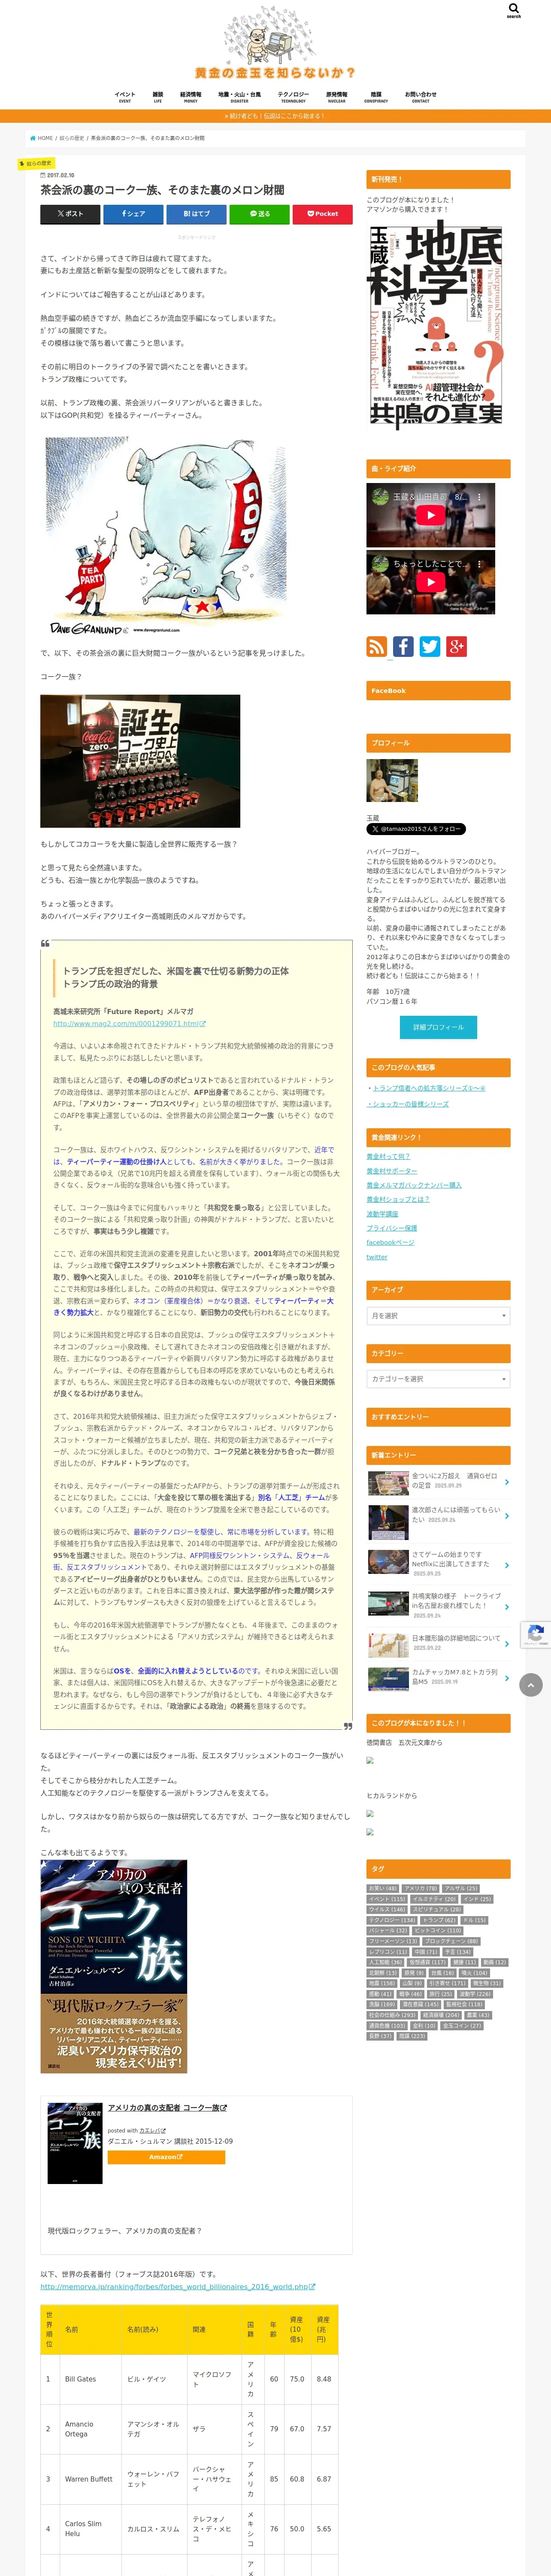Play the ちょっとしたことで YouTube video
The width and height of the screenshot is (551, 2576).
pyautogui.click(x=430, y=582)
